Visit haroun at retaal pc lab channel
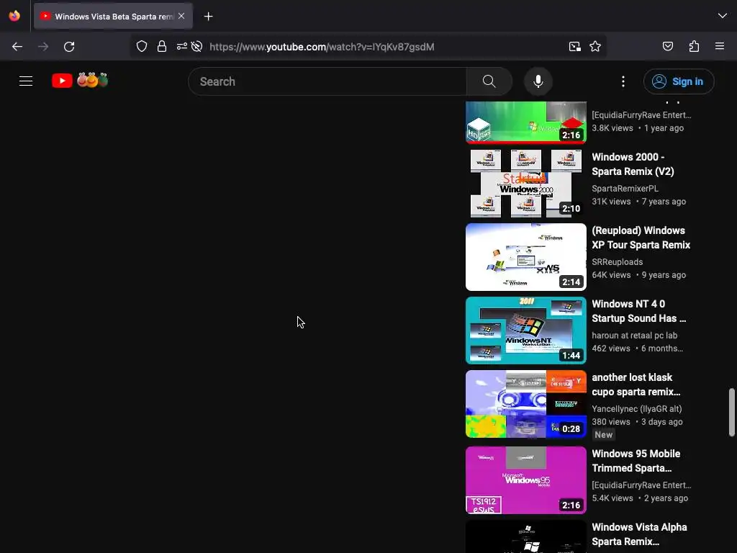Screen dimensions: 737x553 (635, 336)
